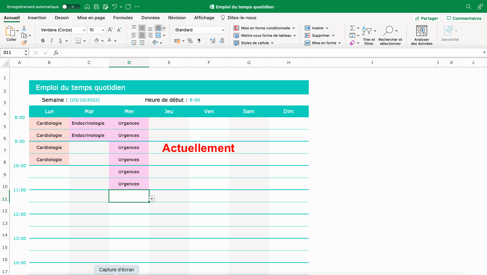This screenshot has height=275, width=487.
Task: Switch to the Formules tab
Action: 123,18
